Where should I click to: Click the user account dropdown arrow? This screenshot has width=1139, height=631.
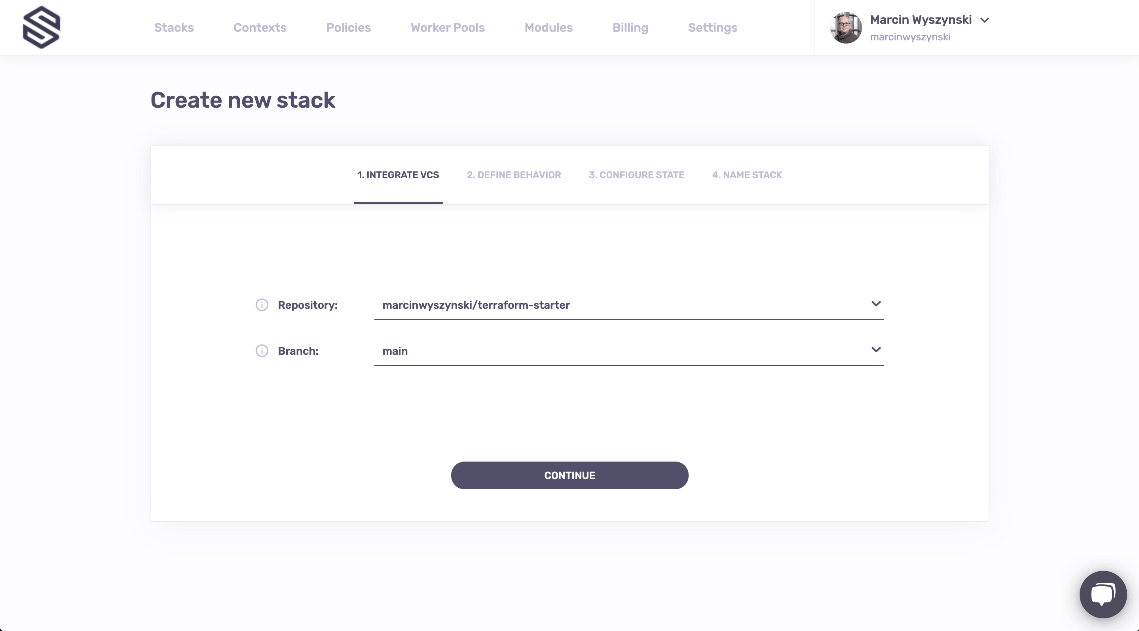click(x=986, y=19)
